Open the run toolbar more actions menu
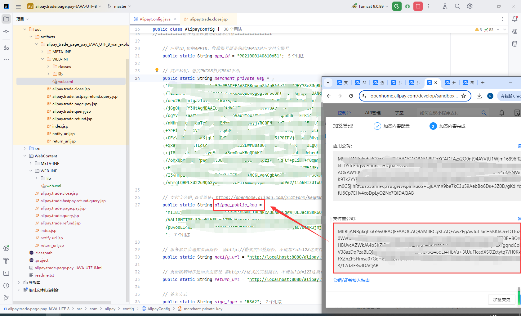Screen dimensions: 521x316 click(429, 6)
